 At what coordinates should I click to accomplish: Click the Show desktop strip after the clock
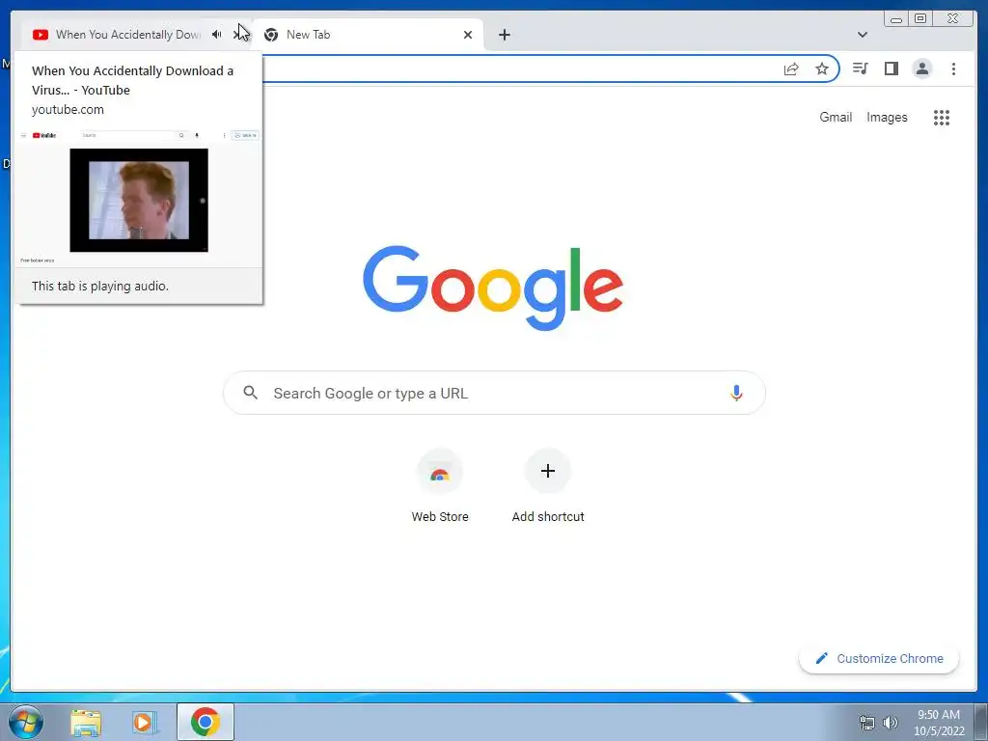click(x=981, y=722)
